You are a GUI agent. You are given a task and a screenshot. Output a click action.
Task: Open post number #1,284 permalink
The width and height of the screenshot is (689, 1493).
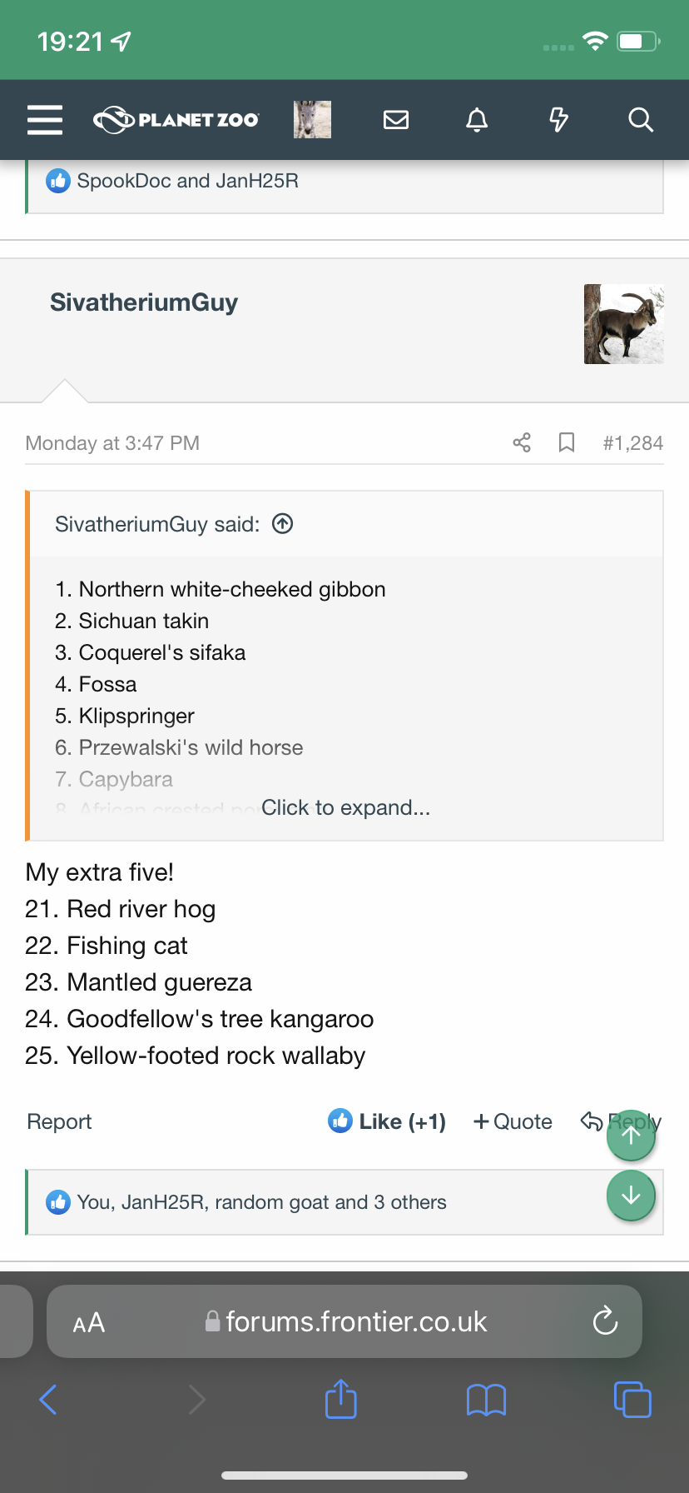[633, 442]
